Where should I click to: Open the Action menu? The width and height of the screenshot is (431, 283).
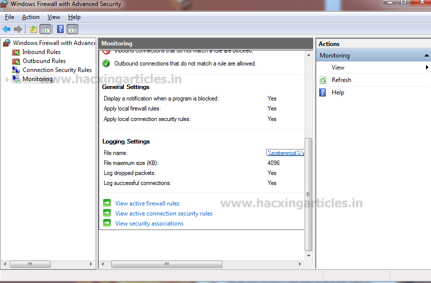click(x=31, y=17)
